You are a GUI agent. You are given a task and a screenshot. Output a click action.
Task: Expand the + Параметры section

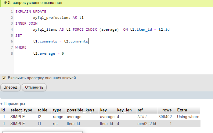(13, 104)
